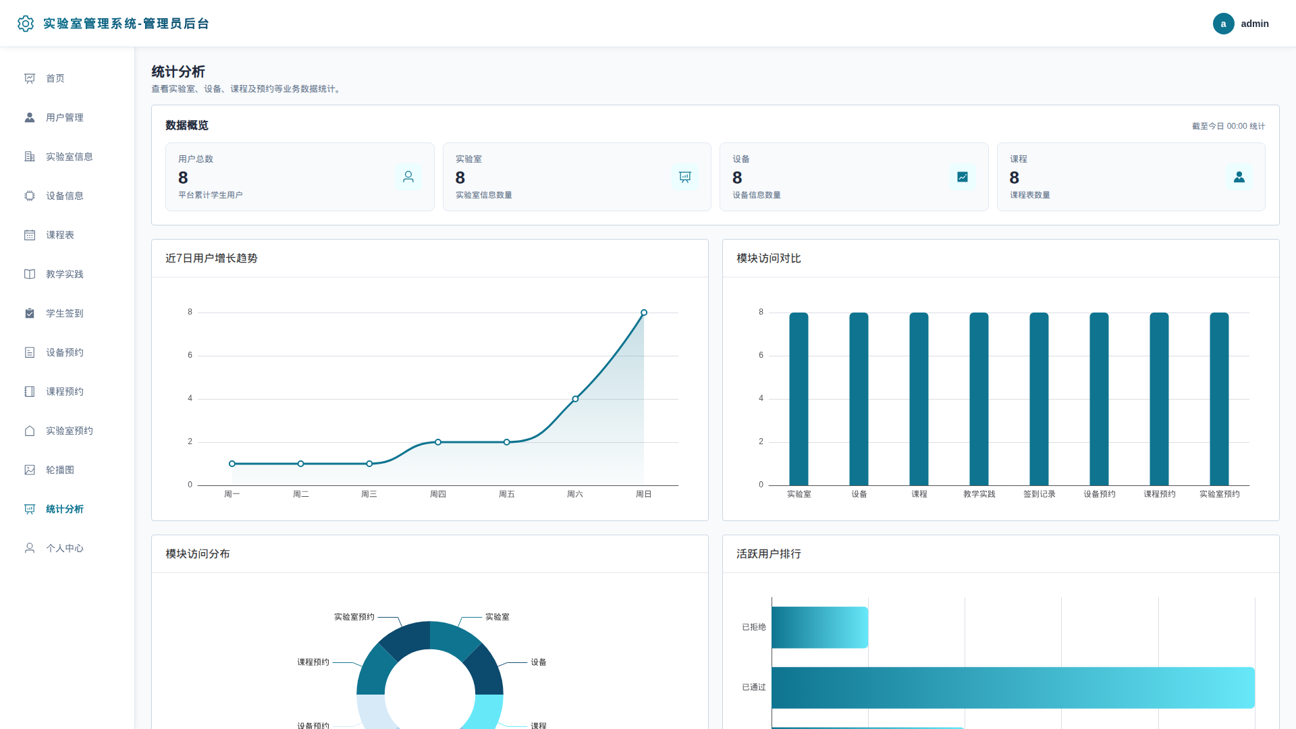
Task: Click the 实验室信息数量 caption
Action: (484, 195)
